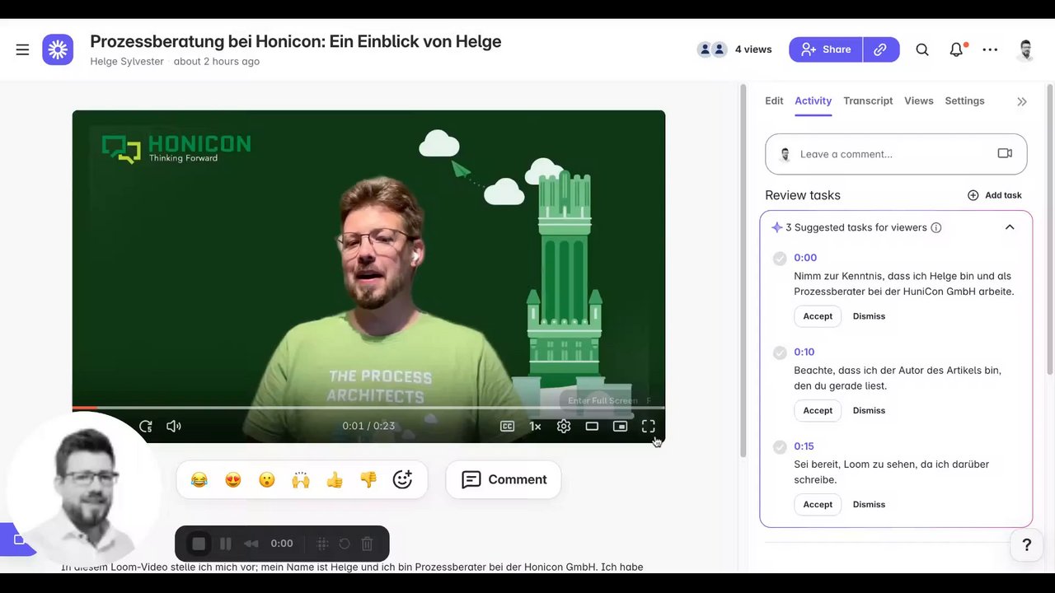Check off the 0:00 suggested task
The width and height of the screenshot is (1055, 593).
click(780, 259)
